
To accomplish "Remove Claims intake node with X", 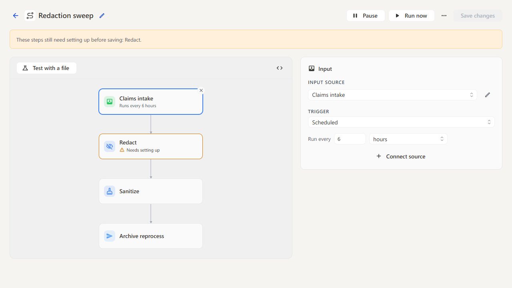I will pos(201,90).
